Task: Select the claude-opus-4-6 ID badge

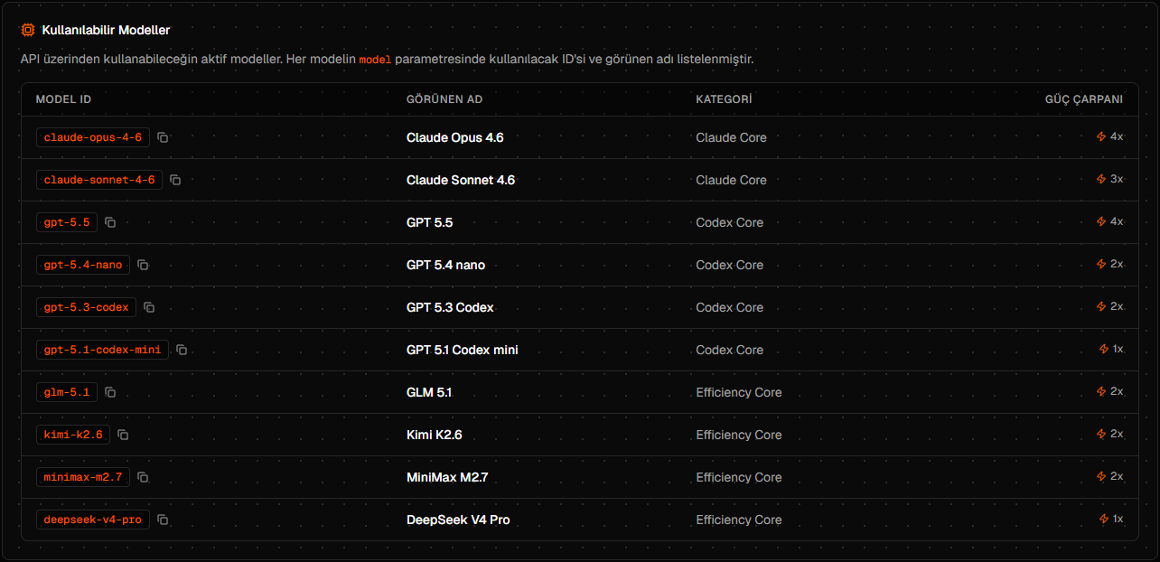Action: [93, 137]
